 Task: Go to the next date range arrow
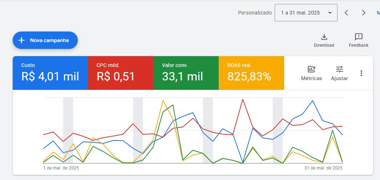(364, 13)
